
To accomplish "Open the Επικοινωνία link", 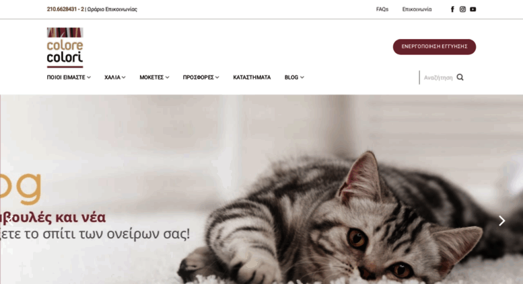I will point(417,9).
